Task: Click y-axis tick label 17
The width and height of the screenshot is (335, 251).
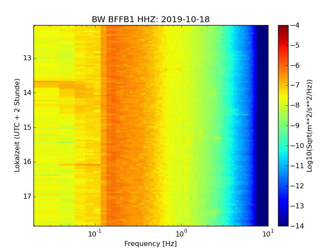Action: pos(27,196)
